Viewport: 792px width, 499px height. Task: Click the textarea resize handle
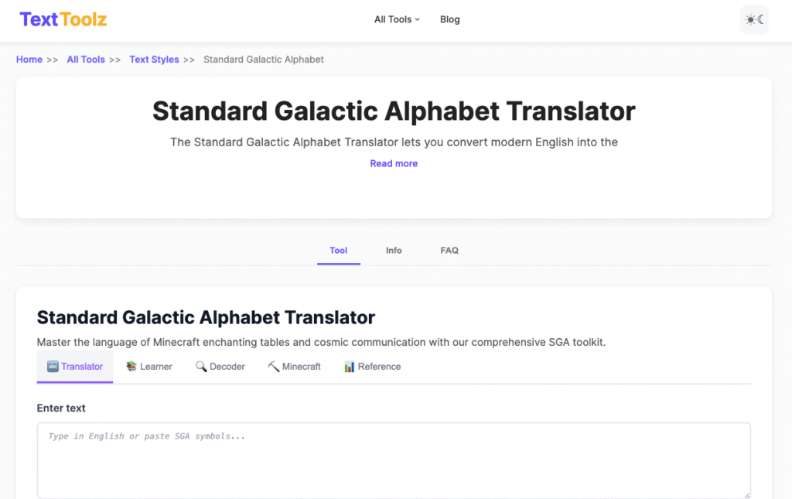point(745,494)
